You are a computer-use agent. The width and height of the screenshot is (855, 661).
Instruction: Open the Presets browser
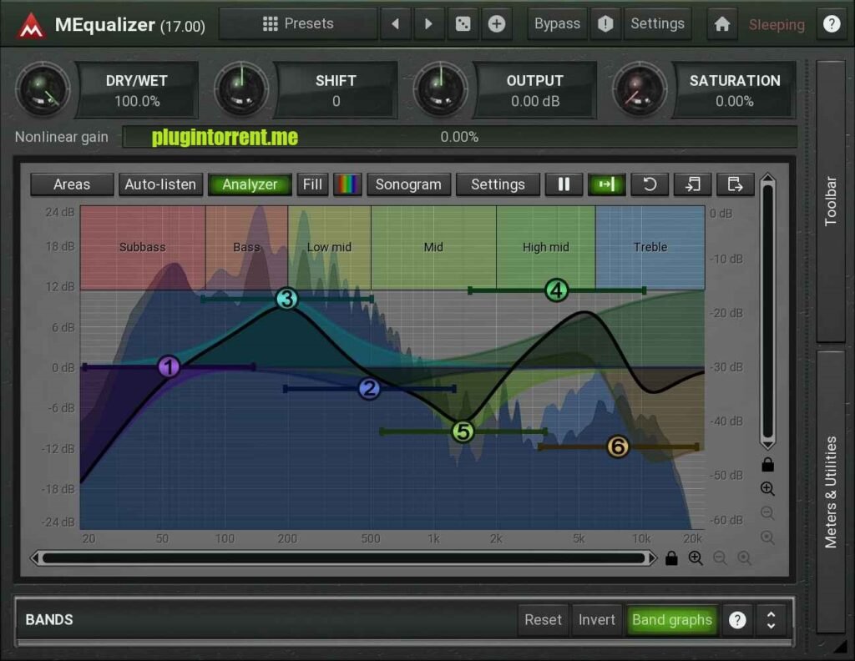[x=298, y=24]
